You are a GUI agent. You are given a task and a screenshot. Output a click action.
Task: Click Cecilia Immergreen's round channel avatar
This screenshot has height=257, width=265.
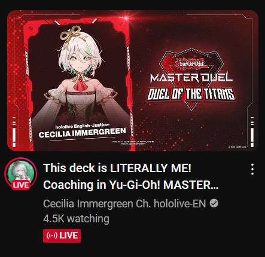20,173
